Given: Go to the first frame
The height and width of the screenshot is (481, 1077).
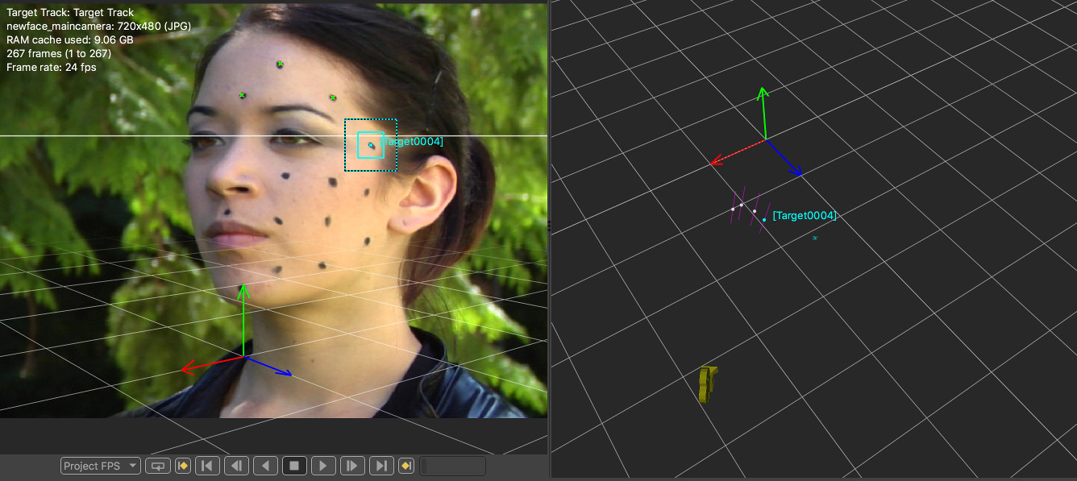Looking at the screenshot, I should pyautogui.click(x=207, y=466).
